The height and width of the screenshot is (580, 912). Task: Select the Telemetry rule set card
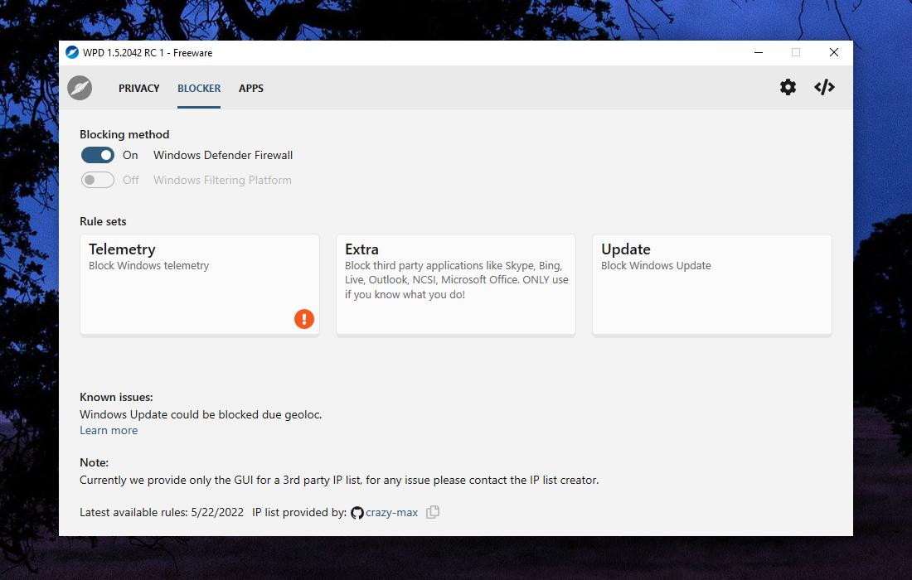point(199,284)
